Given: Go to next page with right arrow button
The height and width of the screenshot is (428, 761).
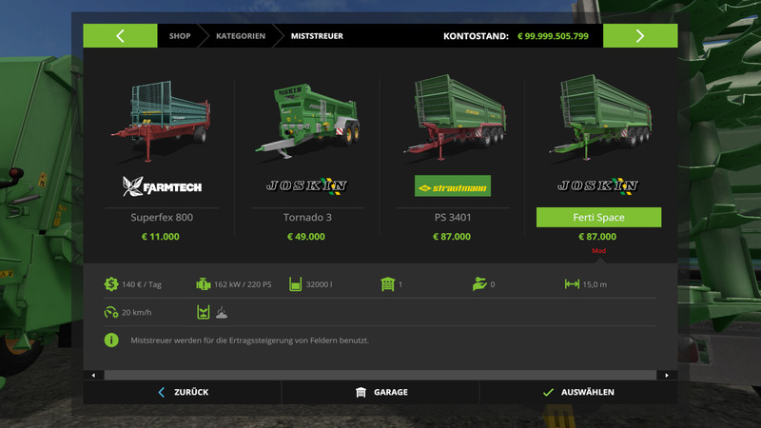Looking at the screenshot, I should pyautogui.click(x=640, y=35).
